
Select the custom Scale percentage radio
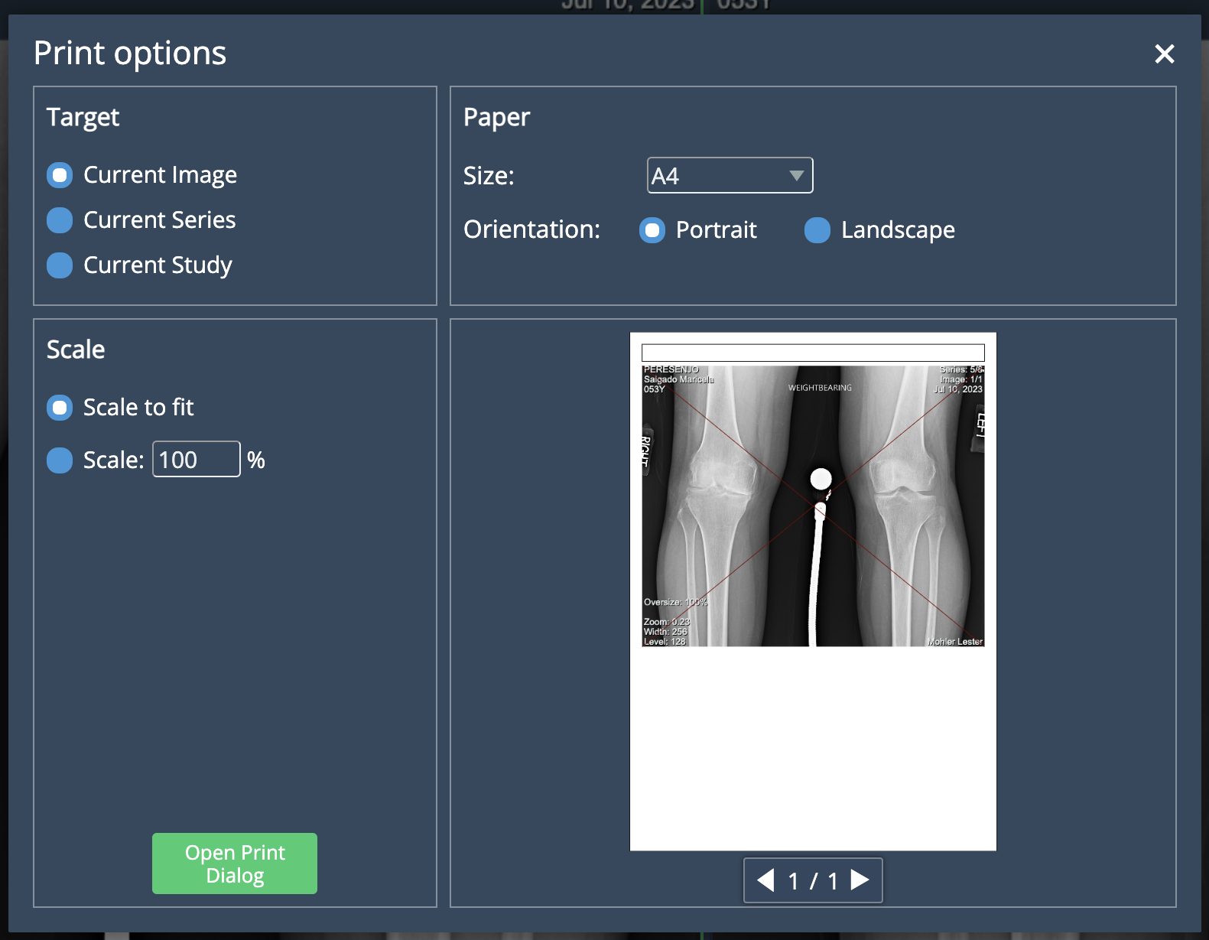pyautogui.click(x=60, y=460)
